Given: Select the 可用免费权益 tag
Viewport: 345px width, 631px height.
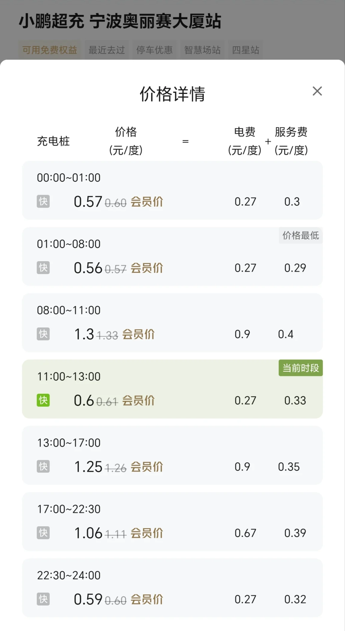Looking at the screenshot, I should pyautogui.click(x=50, y=50).
